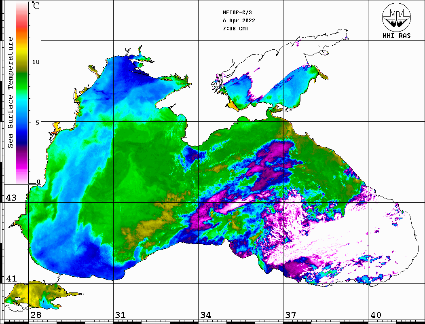The height and width of the screenshot is (324, 425).
Task: Click longitude label '34'
Action: (206, 315)
